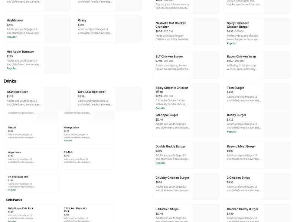Image resolution: width=297 pixels, height=222 pixels.
Task: Click the Popular tag on Double Buddy Burger
Action: click(160, 163)
